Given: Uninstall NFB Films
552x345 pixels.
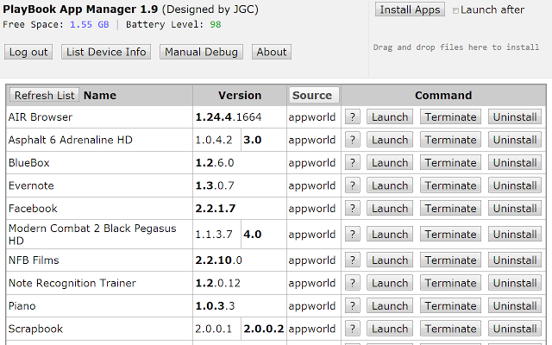Looking at the screenshot, I should pyautogui.click(x=515, y=260).
